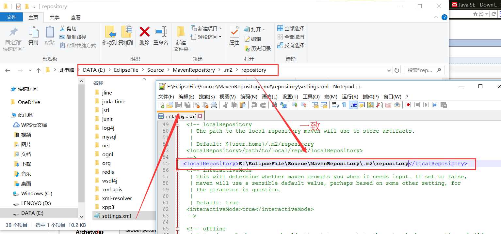Image resolution: width=501 pixels, height=234 pixels.
Task: Zoom out using Notepad++ magnifier icon
Action: [303, 105]
